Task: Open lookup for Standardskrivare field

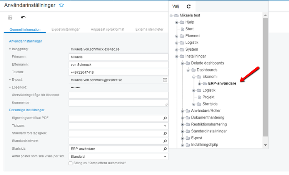Action: (165, 141)
